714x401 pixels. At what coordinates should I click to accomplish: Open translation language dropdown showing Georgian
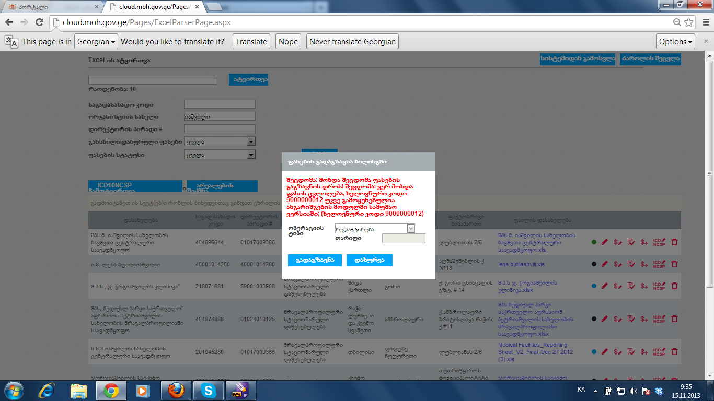pos(96,42)
